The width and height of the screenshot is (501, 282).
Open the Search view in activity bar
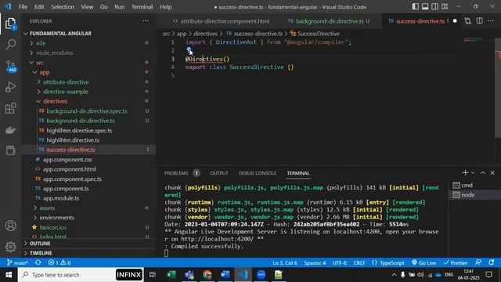(10, 44)
